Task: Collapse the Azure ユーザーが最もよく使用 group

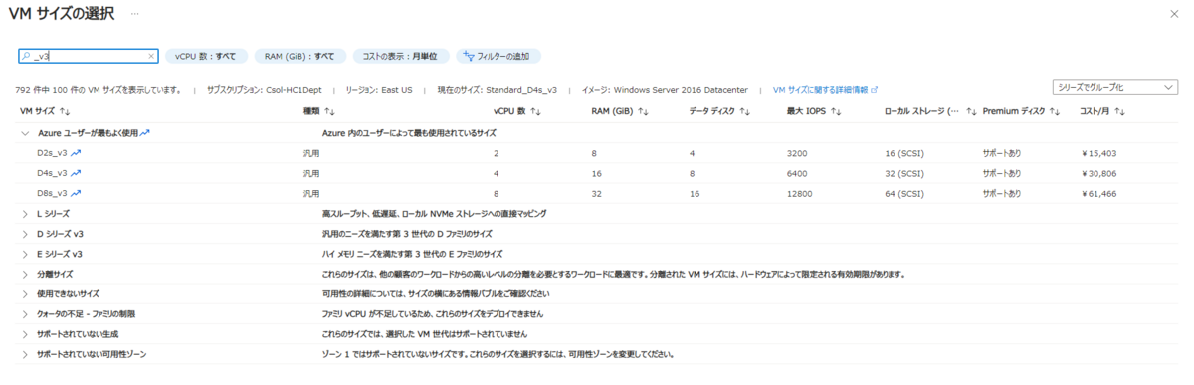Action: [x=25, y=132]
